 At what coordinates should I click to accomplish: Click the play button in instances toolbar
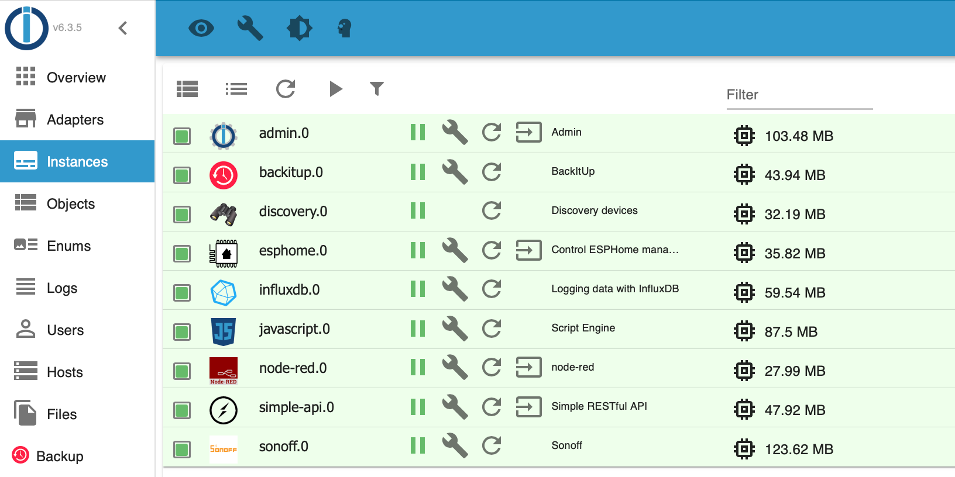point(336,89)
